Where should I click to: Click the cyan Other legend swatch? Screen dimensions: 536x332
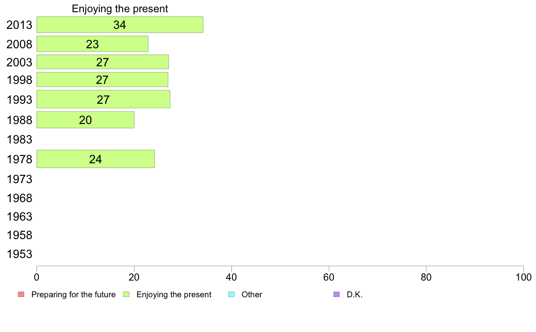tap(231, 295)
